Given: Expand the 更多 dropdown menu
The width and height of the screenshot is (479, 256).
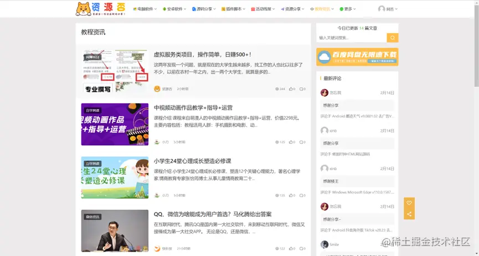Looking at the screenshot, I should tap(348, 9).
